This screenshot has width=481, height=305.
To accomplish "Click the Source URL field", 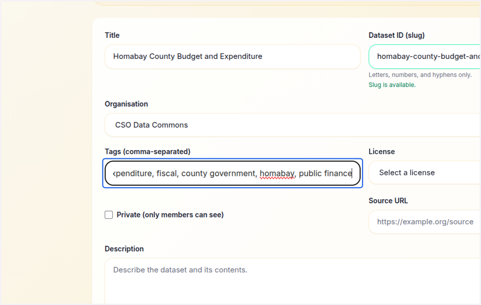I will pos(425,222).
